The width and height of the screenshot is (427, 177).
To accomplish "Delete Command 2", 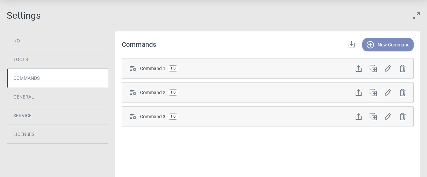I will (403, 93).
